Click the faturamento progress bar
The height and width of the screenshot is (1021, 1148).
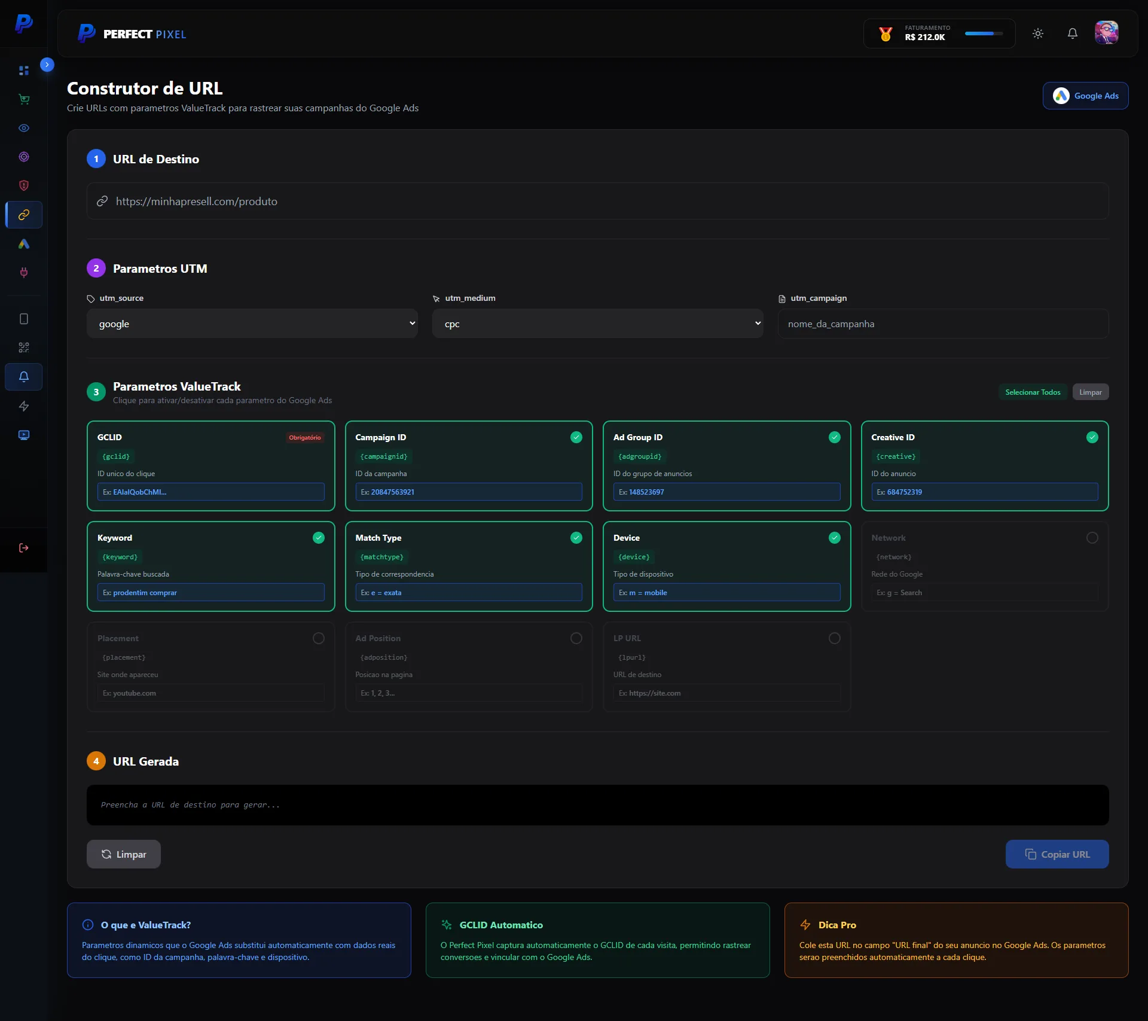(984, 33)
